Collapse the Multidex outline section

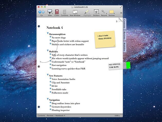tap(48, 51)
